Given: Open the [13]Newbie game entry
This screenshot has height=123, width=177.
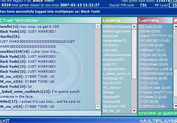Looking at the screenshot, I should coord(153,78).
